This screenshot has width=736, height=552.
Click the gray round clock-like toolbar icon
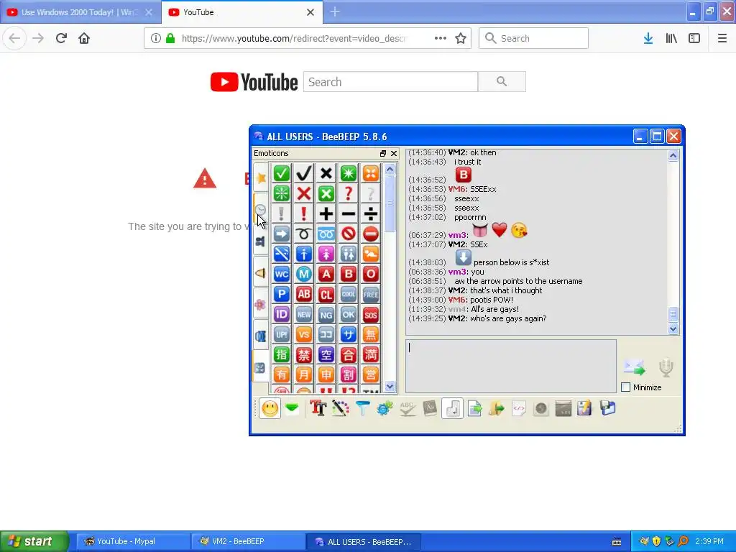[x=540, y=408]
